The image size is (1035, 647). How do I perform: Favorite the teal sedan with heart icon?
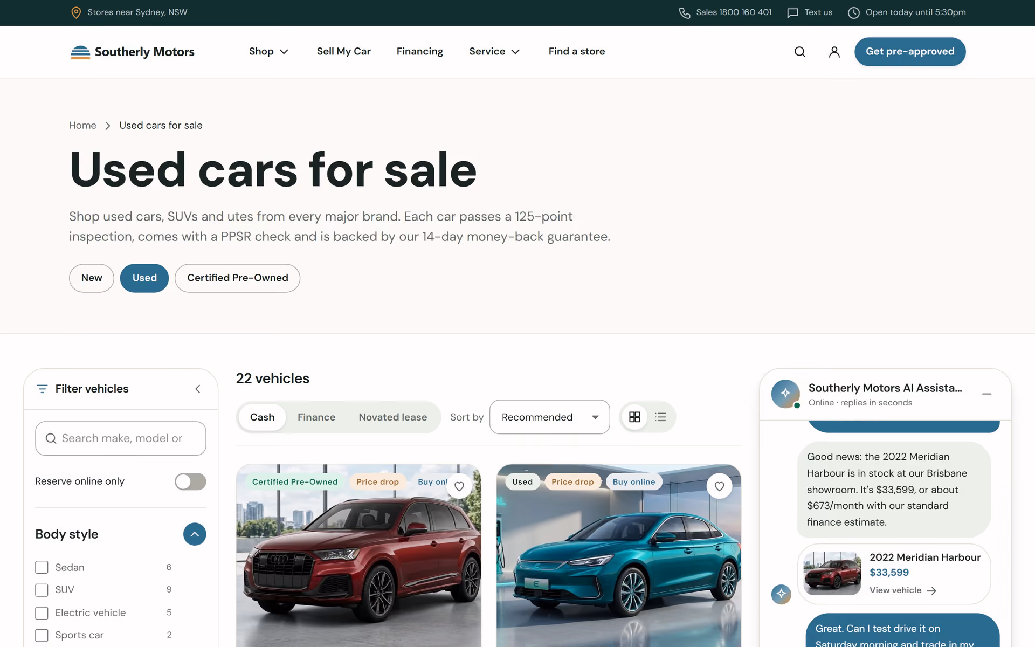[x=719, y=486]
